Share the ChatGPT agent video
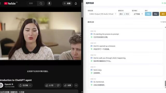The width and height of the screenshot is (166, 93). (67, 86)
